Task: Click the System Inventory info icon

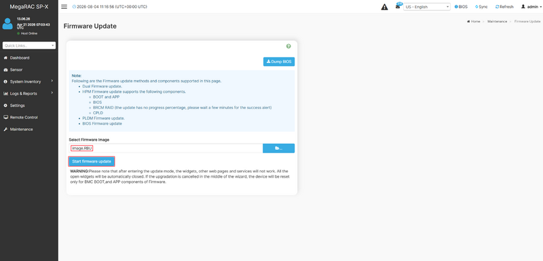Action: pyautogui.click(x=5, y=81)
